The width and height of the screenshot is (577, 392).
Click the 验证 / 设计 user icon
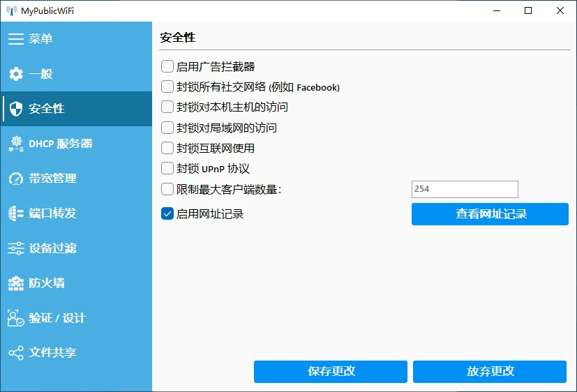15,318
